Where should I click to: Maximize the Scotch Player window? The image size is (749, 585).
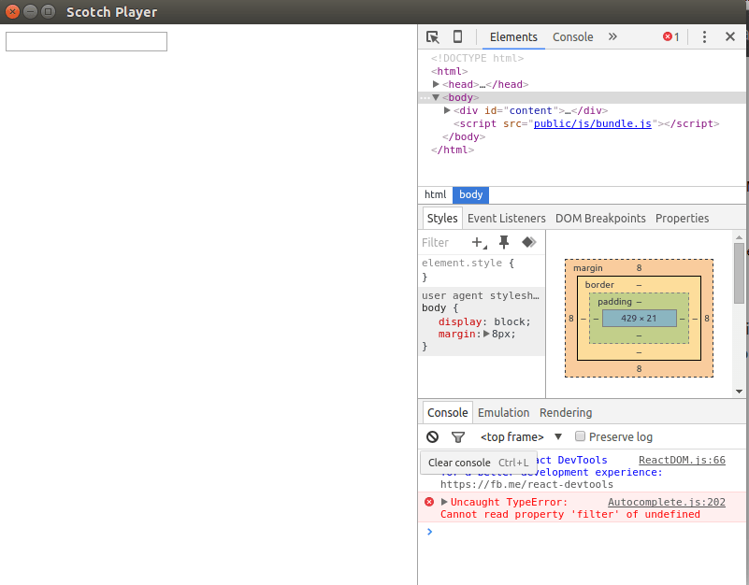tap(48, 11)
